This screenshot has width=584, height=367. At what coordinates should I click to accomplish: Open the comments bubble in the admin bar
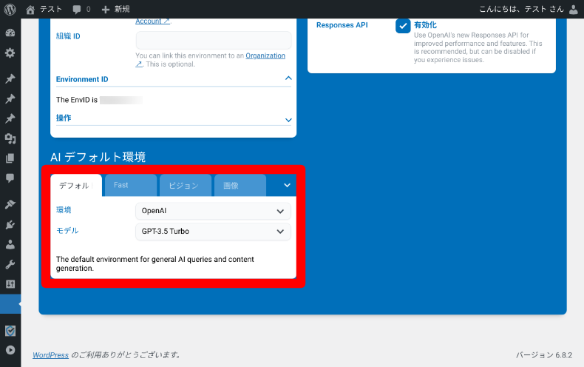pos(77,10)
